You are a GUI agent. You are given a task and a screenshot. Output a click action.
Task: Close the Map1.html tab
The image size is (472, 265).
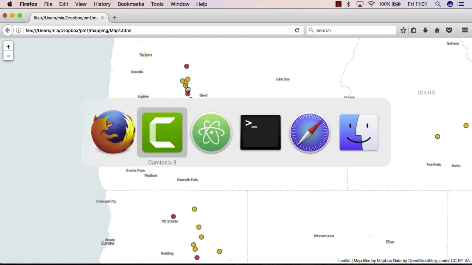(x=102, y=18)
